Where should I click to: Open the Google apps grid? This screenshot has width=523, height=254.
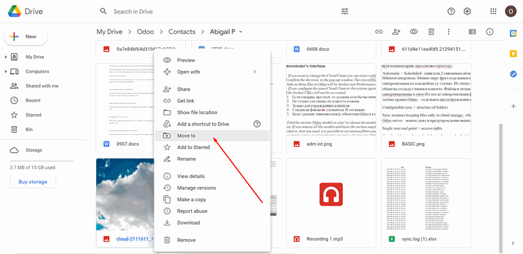click(x=493, y=12)
